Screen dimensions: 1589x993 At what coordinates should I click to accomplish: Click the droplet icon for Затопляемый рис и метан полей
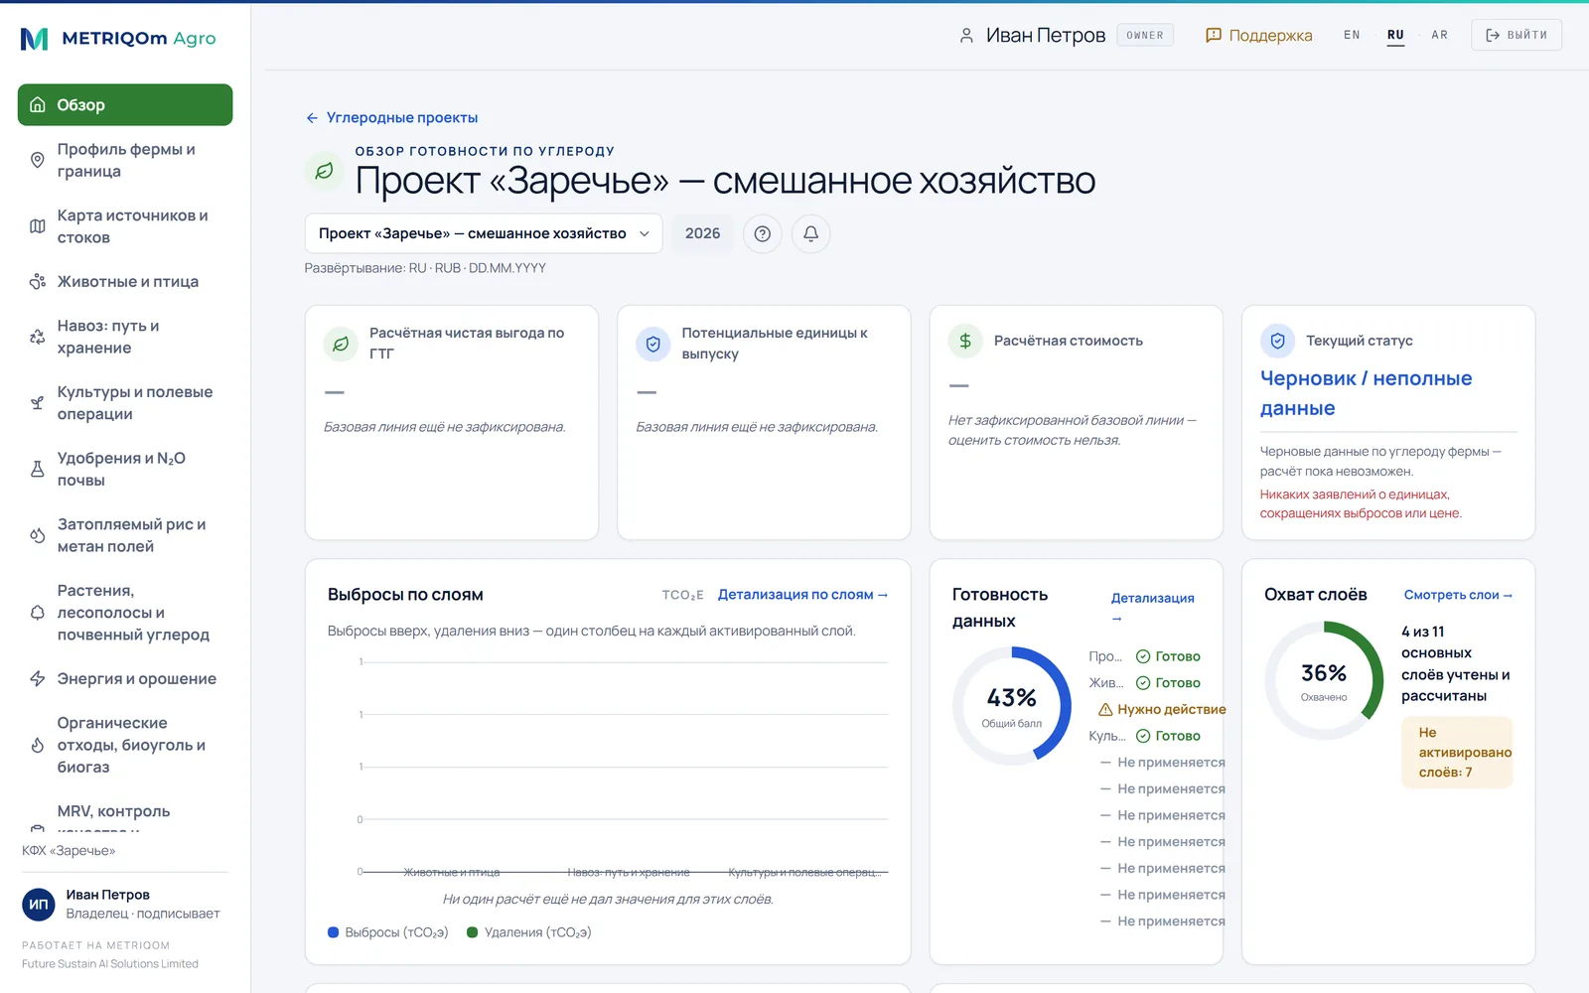(x=38, y=535)
